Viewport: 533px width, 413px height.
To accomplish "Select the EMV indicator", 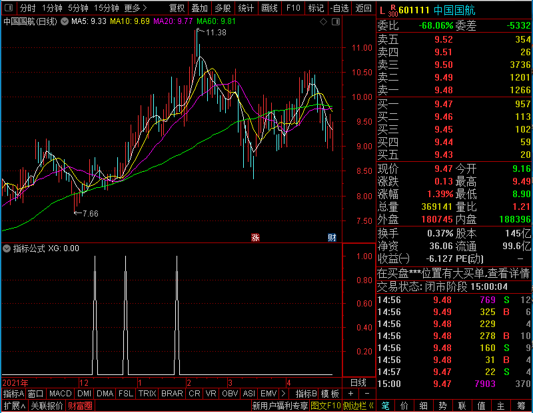I will [268, 394].
